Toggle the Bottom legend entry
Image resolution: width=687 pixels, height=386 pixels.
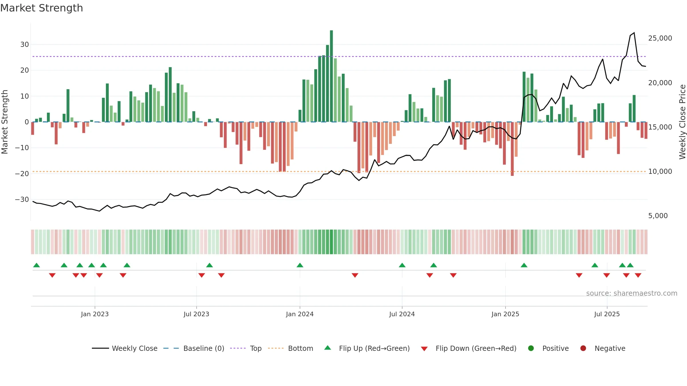[x=290, y=348]
